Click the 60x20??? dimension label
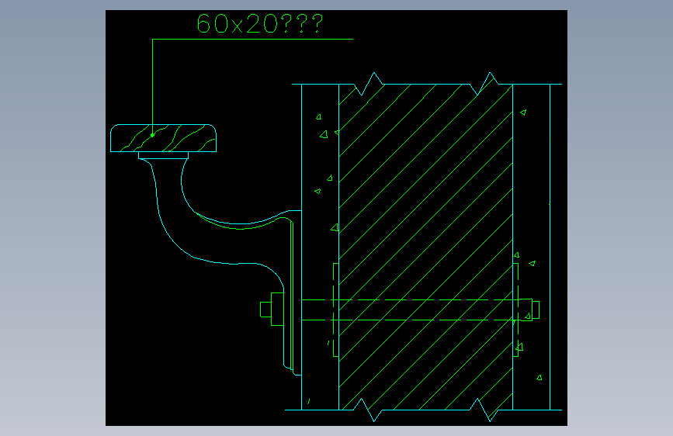Image resolution: width=673 pixels, height=436 pixels. pyautogui.click(x=260, y=23)
